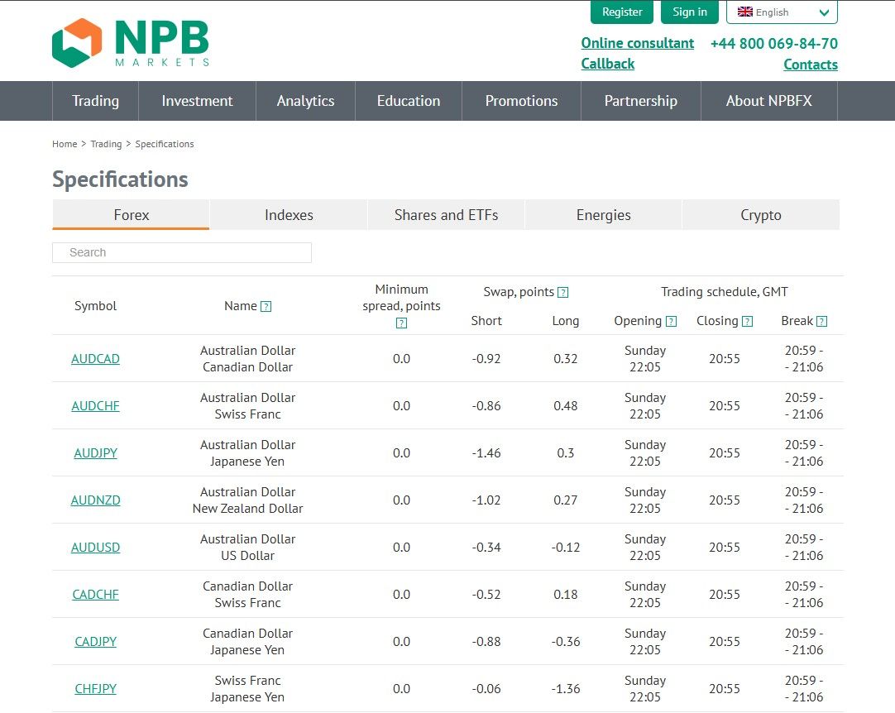Open the help icon next to Name
This screenshot has width=895, height=713.
(266, 307)
